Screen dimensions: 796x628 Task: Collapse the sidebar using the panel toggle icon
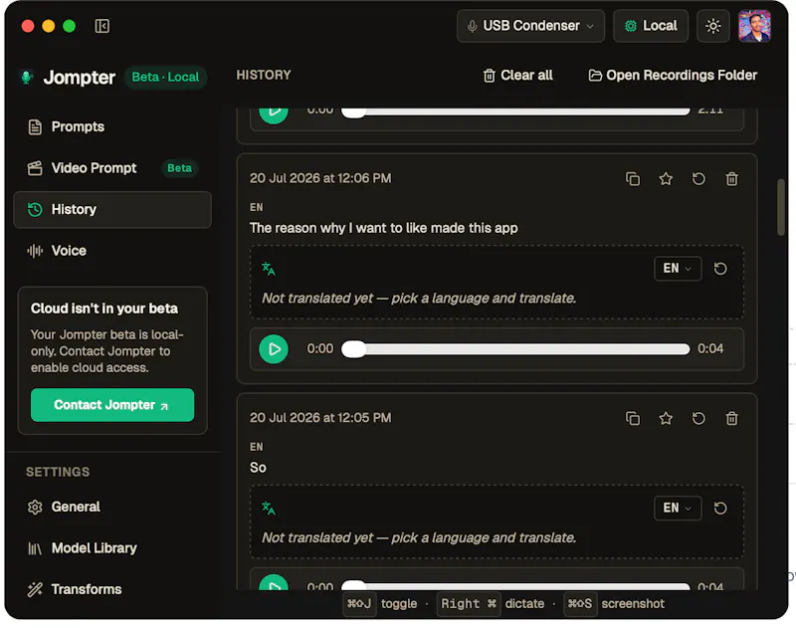[102, 26]
